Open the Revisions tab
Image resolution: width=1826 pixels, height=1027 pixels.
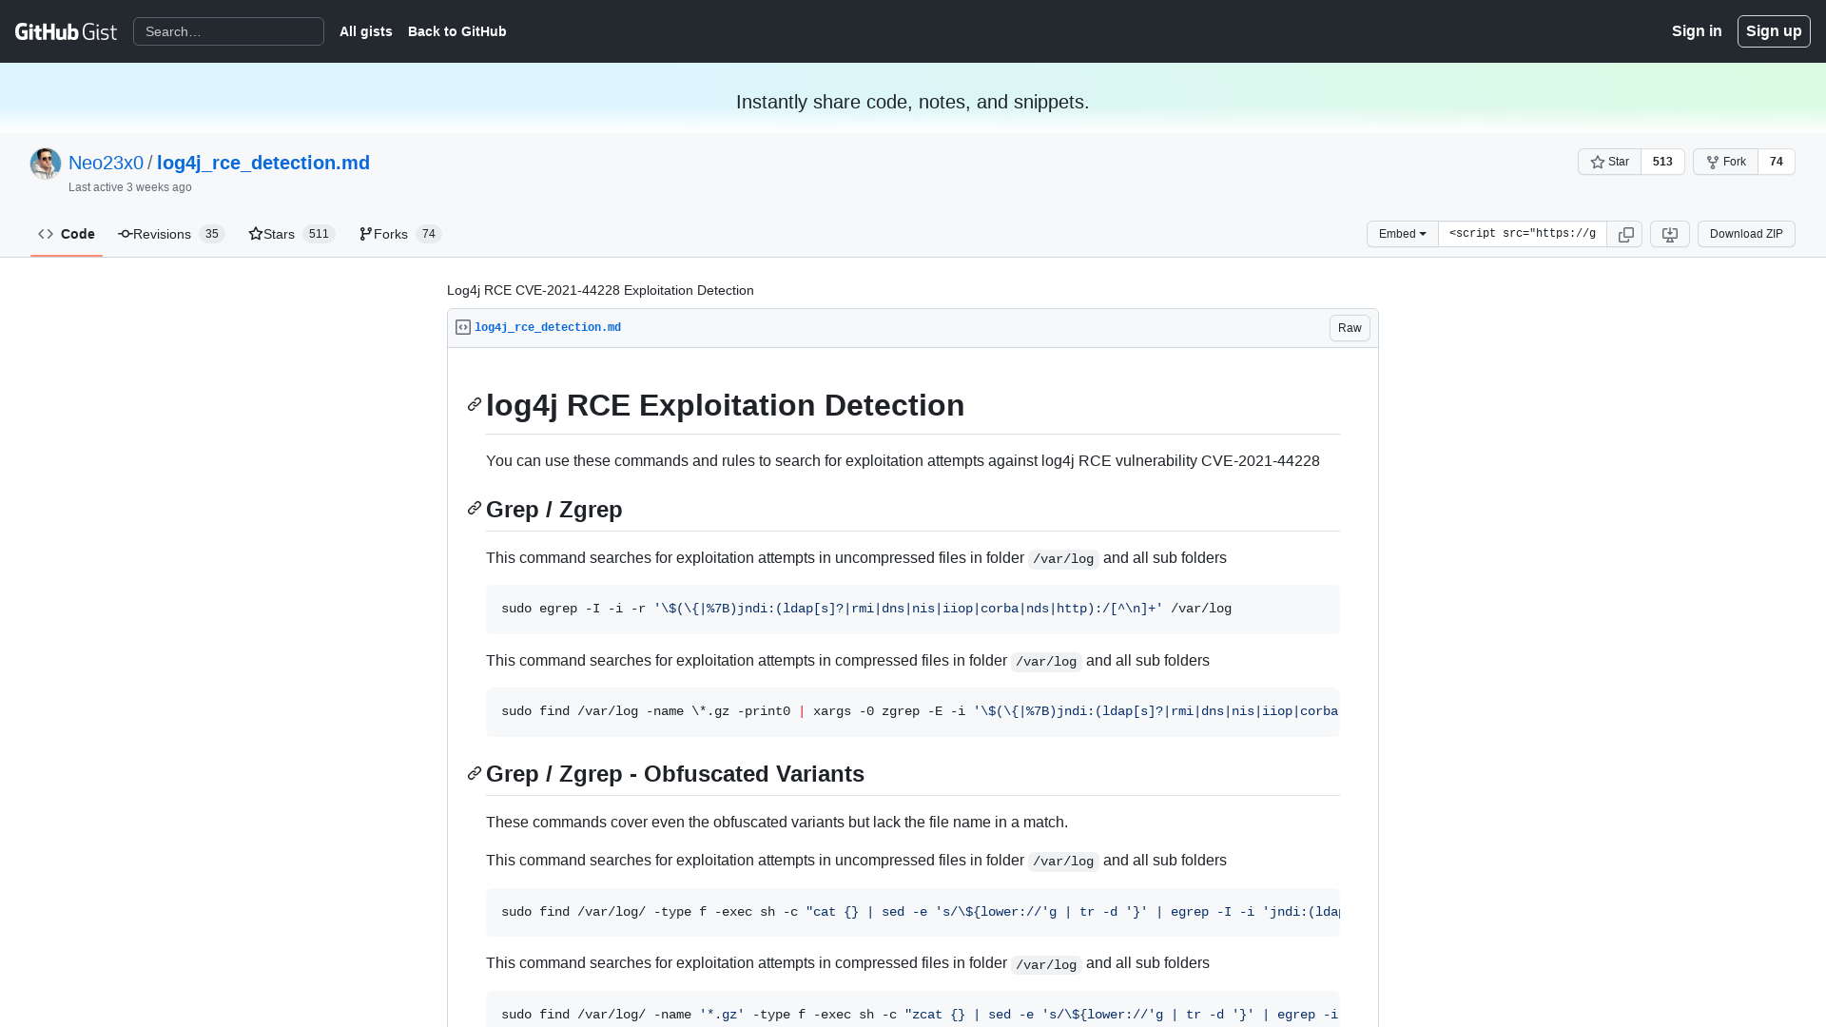(x=171, y=234)
